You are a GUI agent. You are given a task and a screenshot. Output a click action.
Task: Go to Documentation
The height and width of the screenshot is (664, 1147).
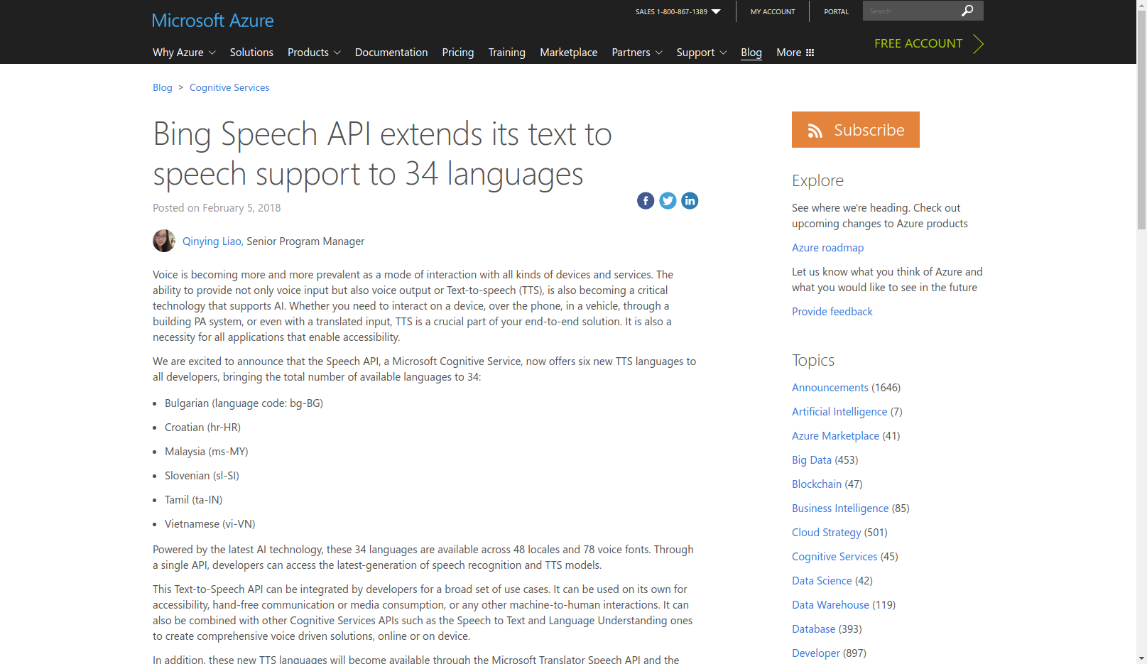click(x=391, y=53)
